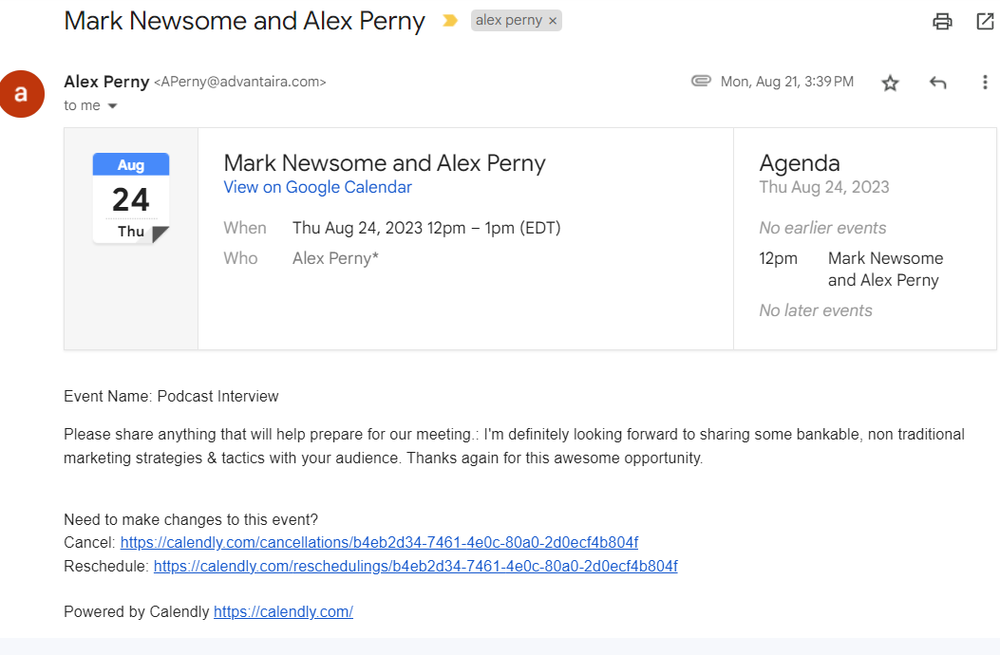Click the Calendly cancellation link
1000x655 pixels.
tap(379, 543)
